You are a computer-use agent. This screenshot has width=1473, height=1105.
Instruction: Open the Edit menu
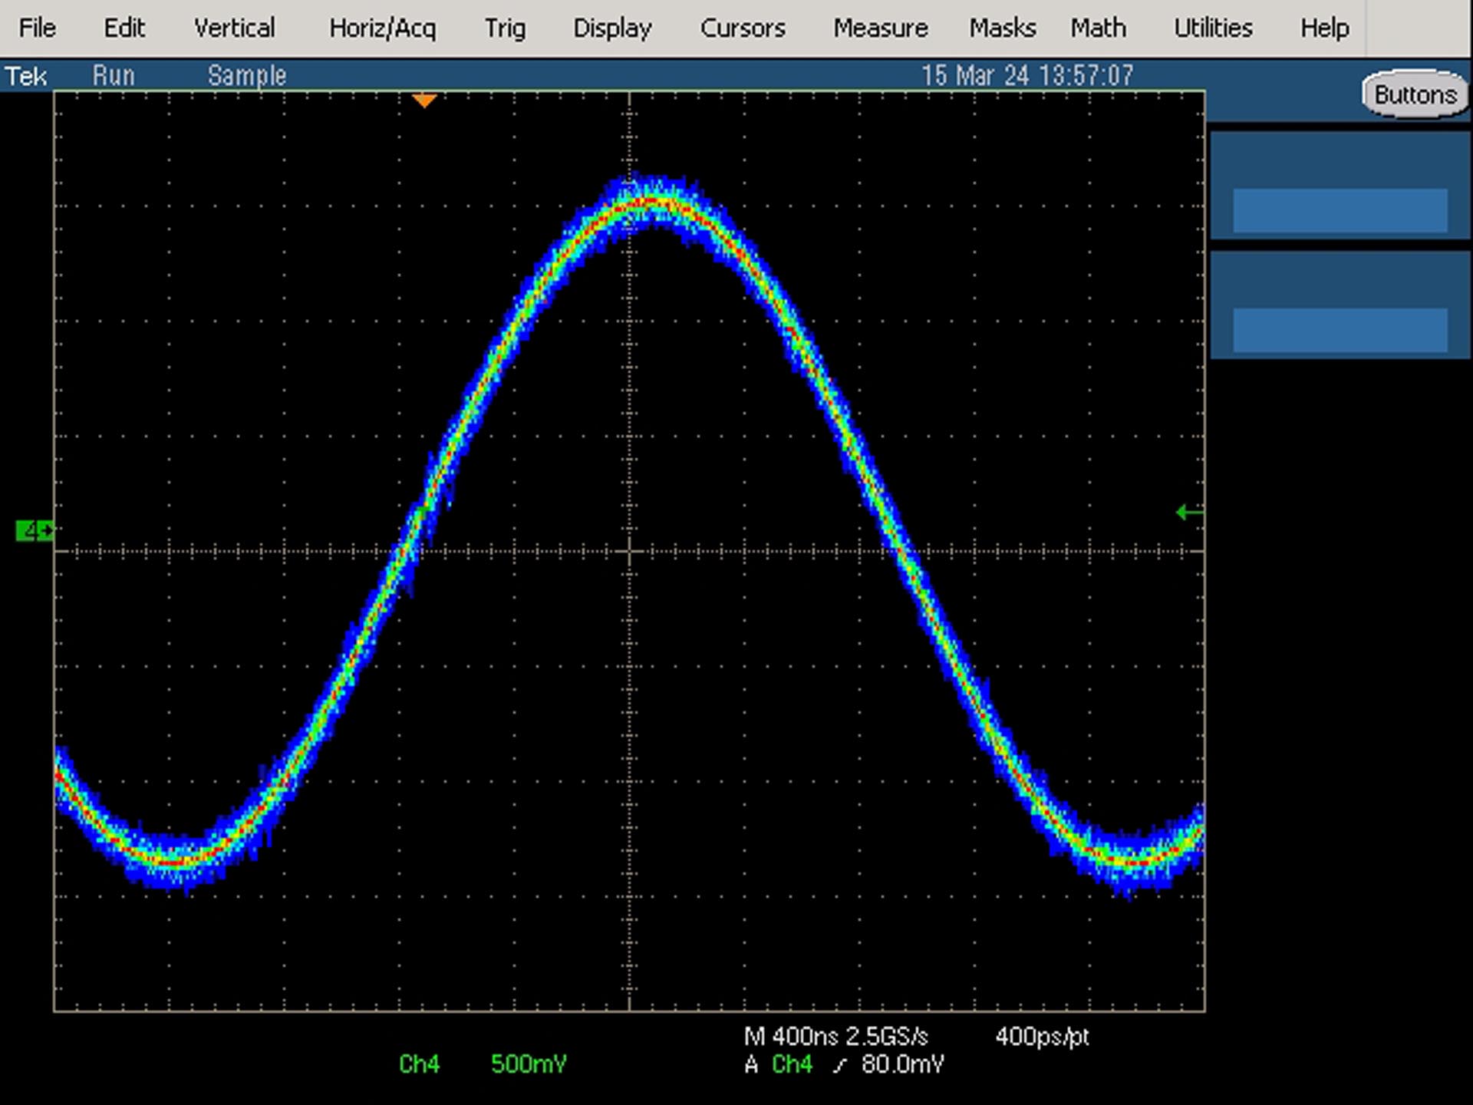tap(124, 28)
